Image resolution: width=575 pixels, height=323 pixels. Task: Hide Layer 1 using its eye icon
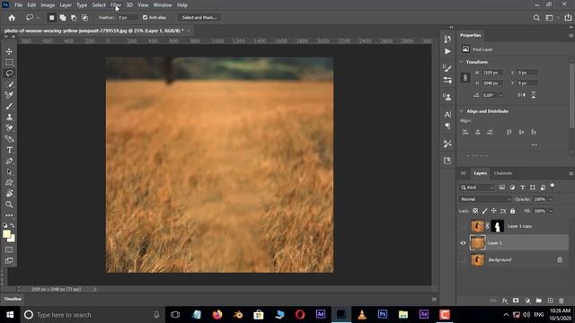(463, 243)
